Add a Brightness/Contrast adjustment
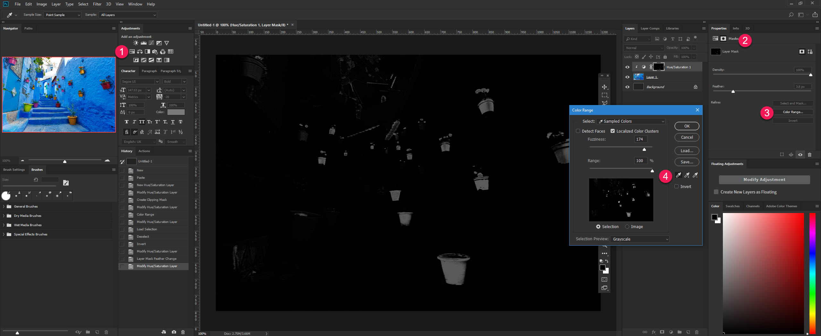Viewport: 821px width, 336px height. click(136, 43)
